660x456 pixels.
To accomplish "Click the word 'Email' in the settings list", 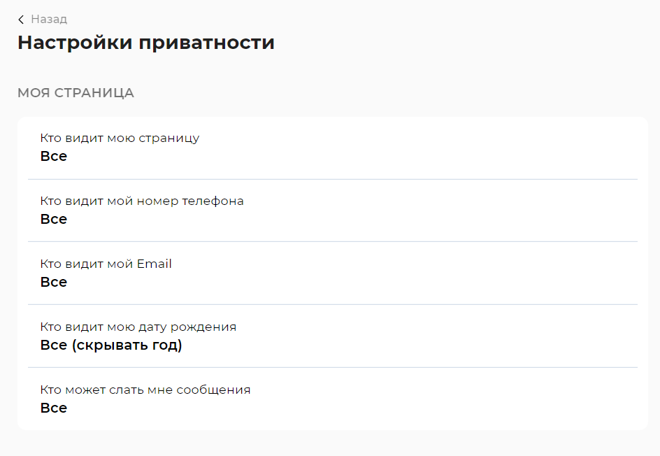I will tap(155, 264).
